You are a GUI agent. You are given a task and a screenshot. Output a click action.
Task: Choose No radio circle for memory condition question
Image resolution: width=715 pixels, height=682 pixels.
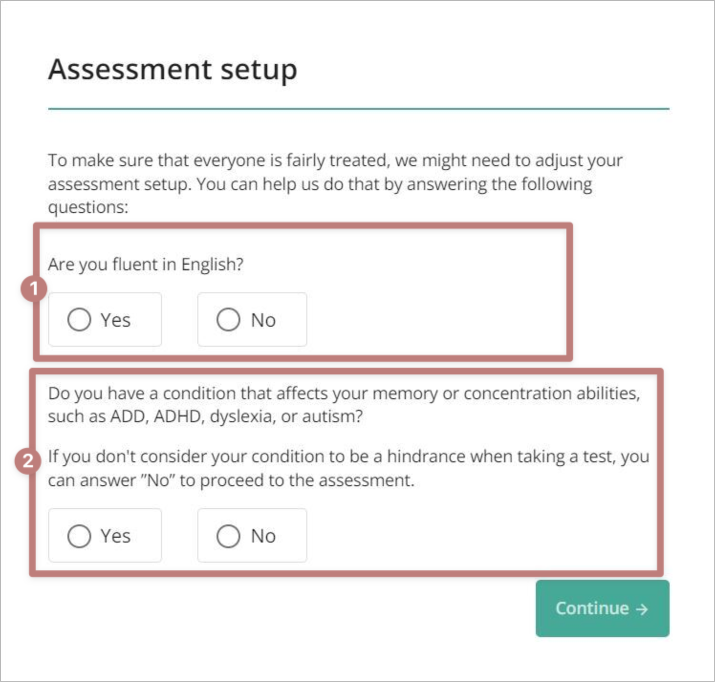click(228, 536)
